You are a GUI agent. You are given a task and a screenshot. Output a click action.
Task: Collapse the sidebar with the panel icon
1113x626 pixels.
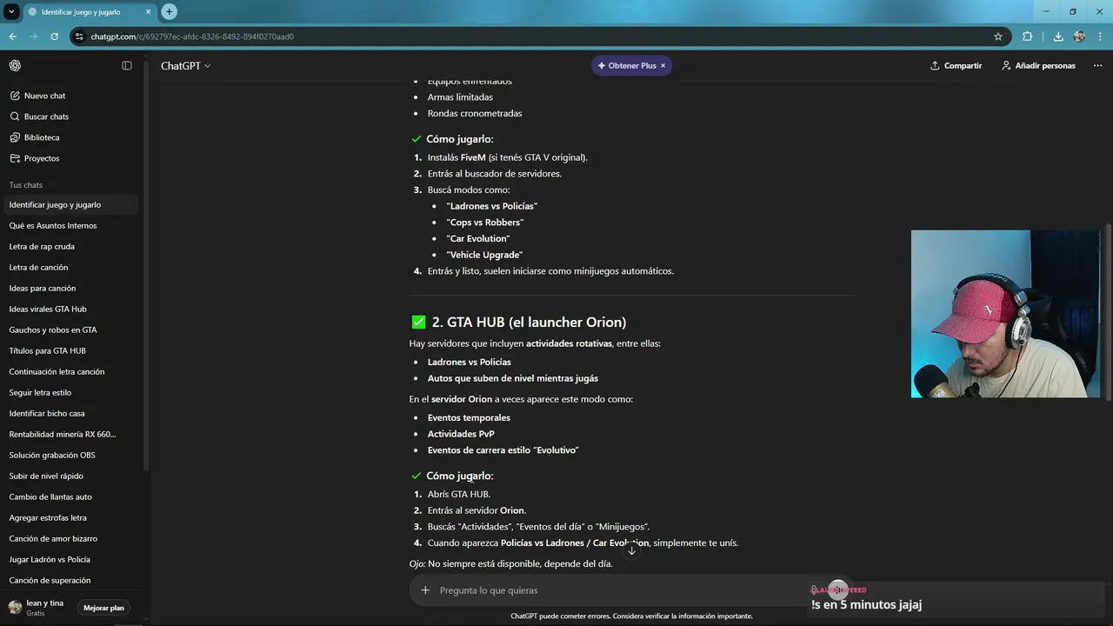(127, 66)
